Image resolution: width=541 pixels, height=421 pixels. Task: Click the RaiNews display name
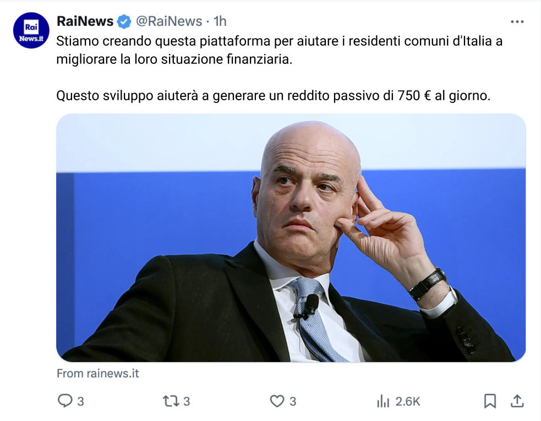pyautogui.click(x=85, y=21)
